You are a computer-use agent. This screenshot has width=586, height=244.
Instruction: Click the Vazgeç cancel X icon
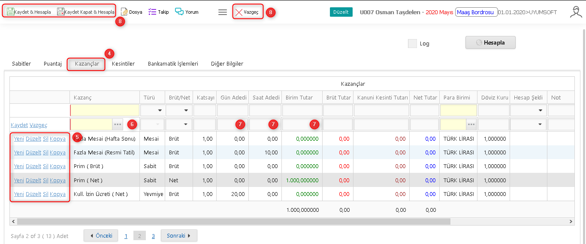239,12
